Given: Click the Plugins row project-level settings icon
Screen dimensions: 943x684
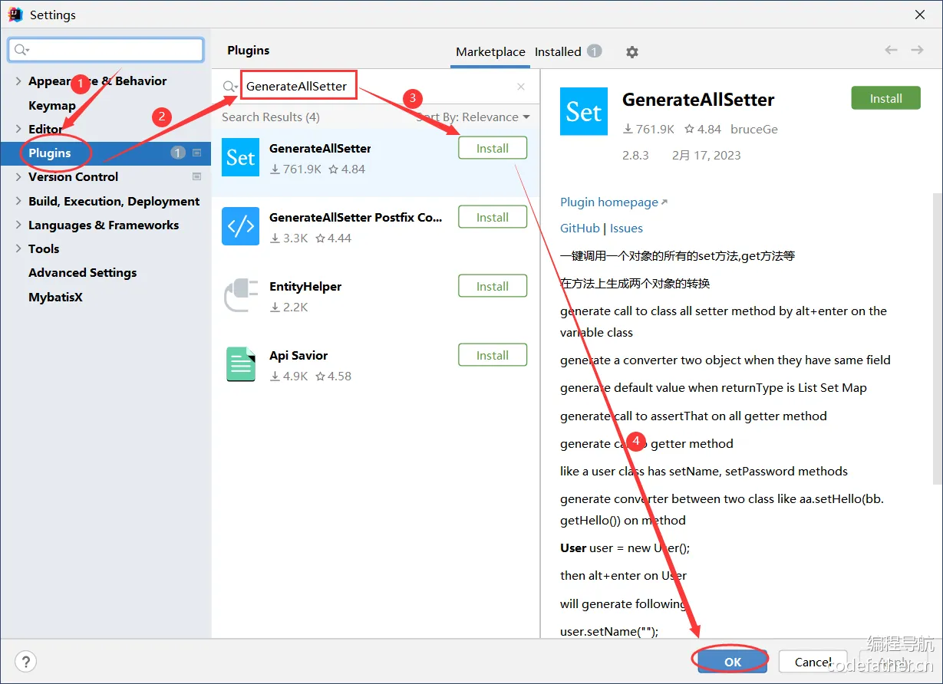Looking at the screenshot, I should tap(196, 153).
